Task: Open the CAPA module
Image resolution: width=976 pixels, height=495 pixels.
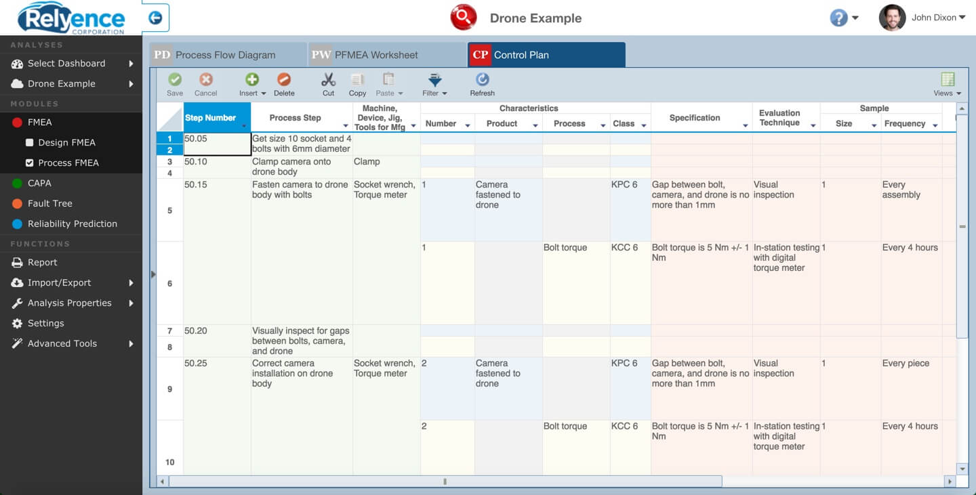Action: 41,183
